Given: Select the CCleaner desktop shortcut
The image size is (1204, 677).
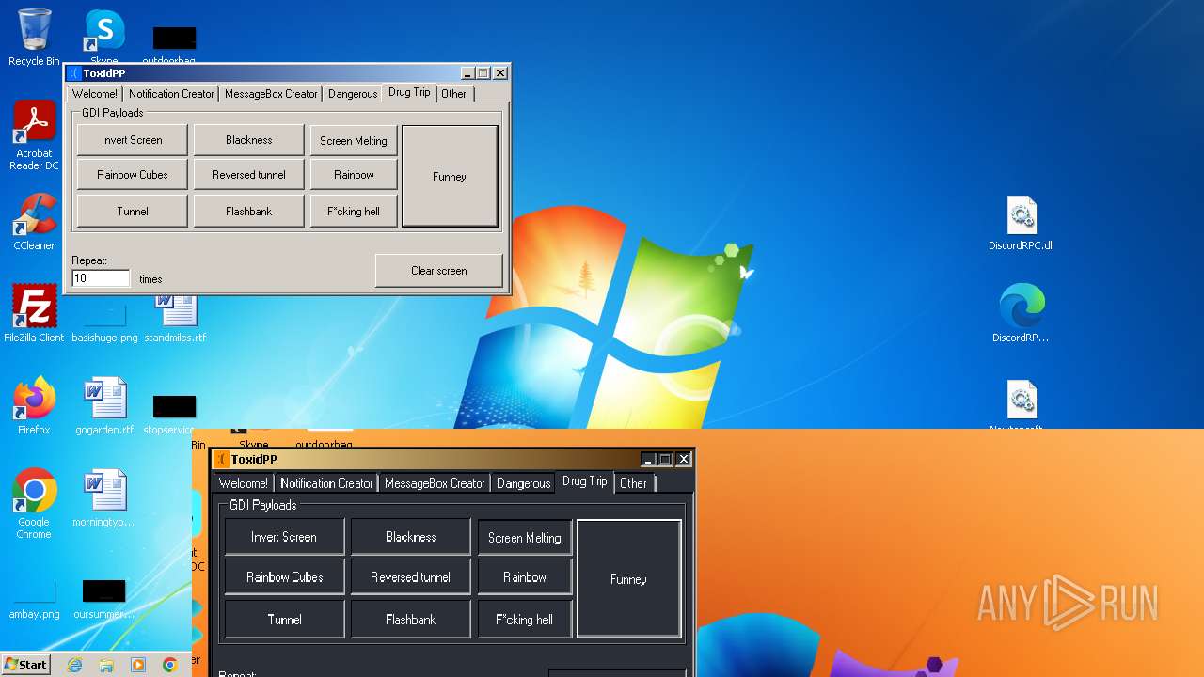Looking at the screenshot, I should point(34,222).
